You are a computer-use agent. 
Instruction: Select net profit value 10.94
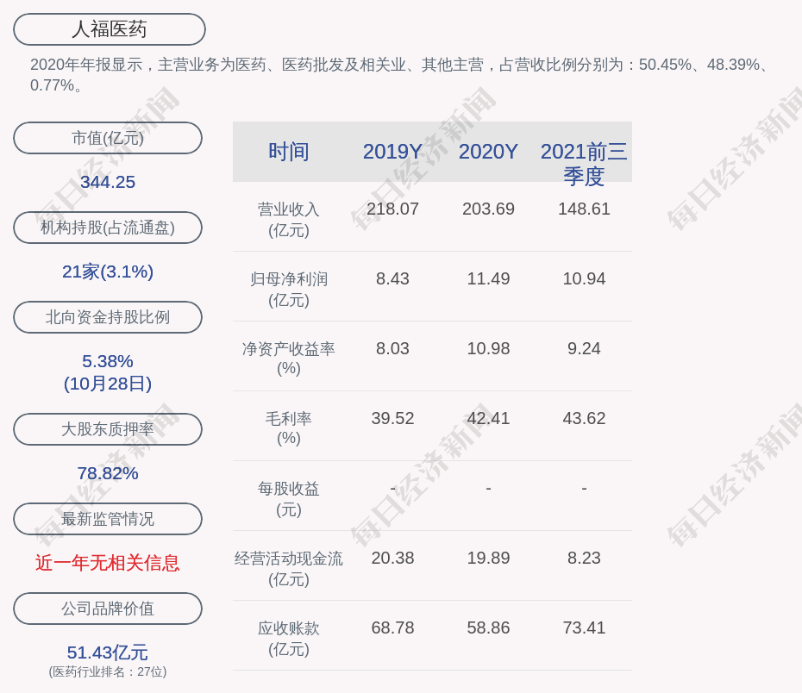pos(584,279)
